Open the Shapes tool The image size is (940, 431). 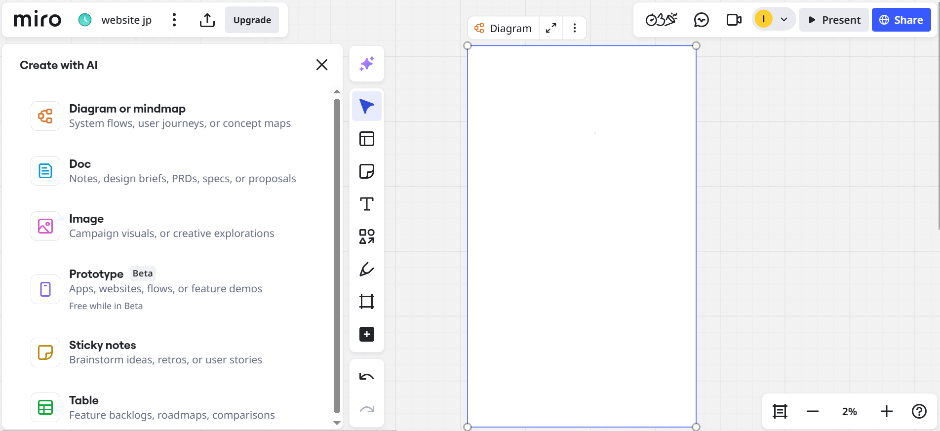point(367,236)
